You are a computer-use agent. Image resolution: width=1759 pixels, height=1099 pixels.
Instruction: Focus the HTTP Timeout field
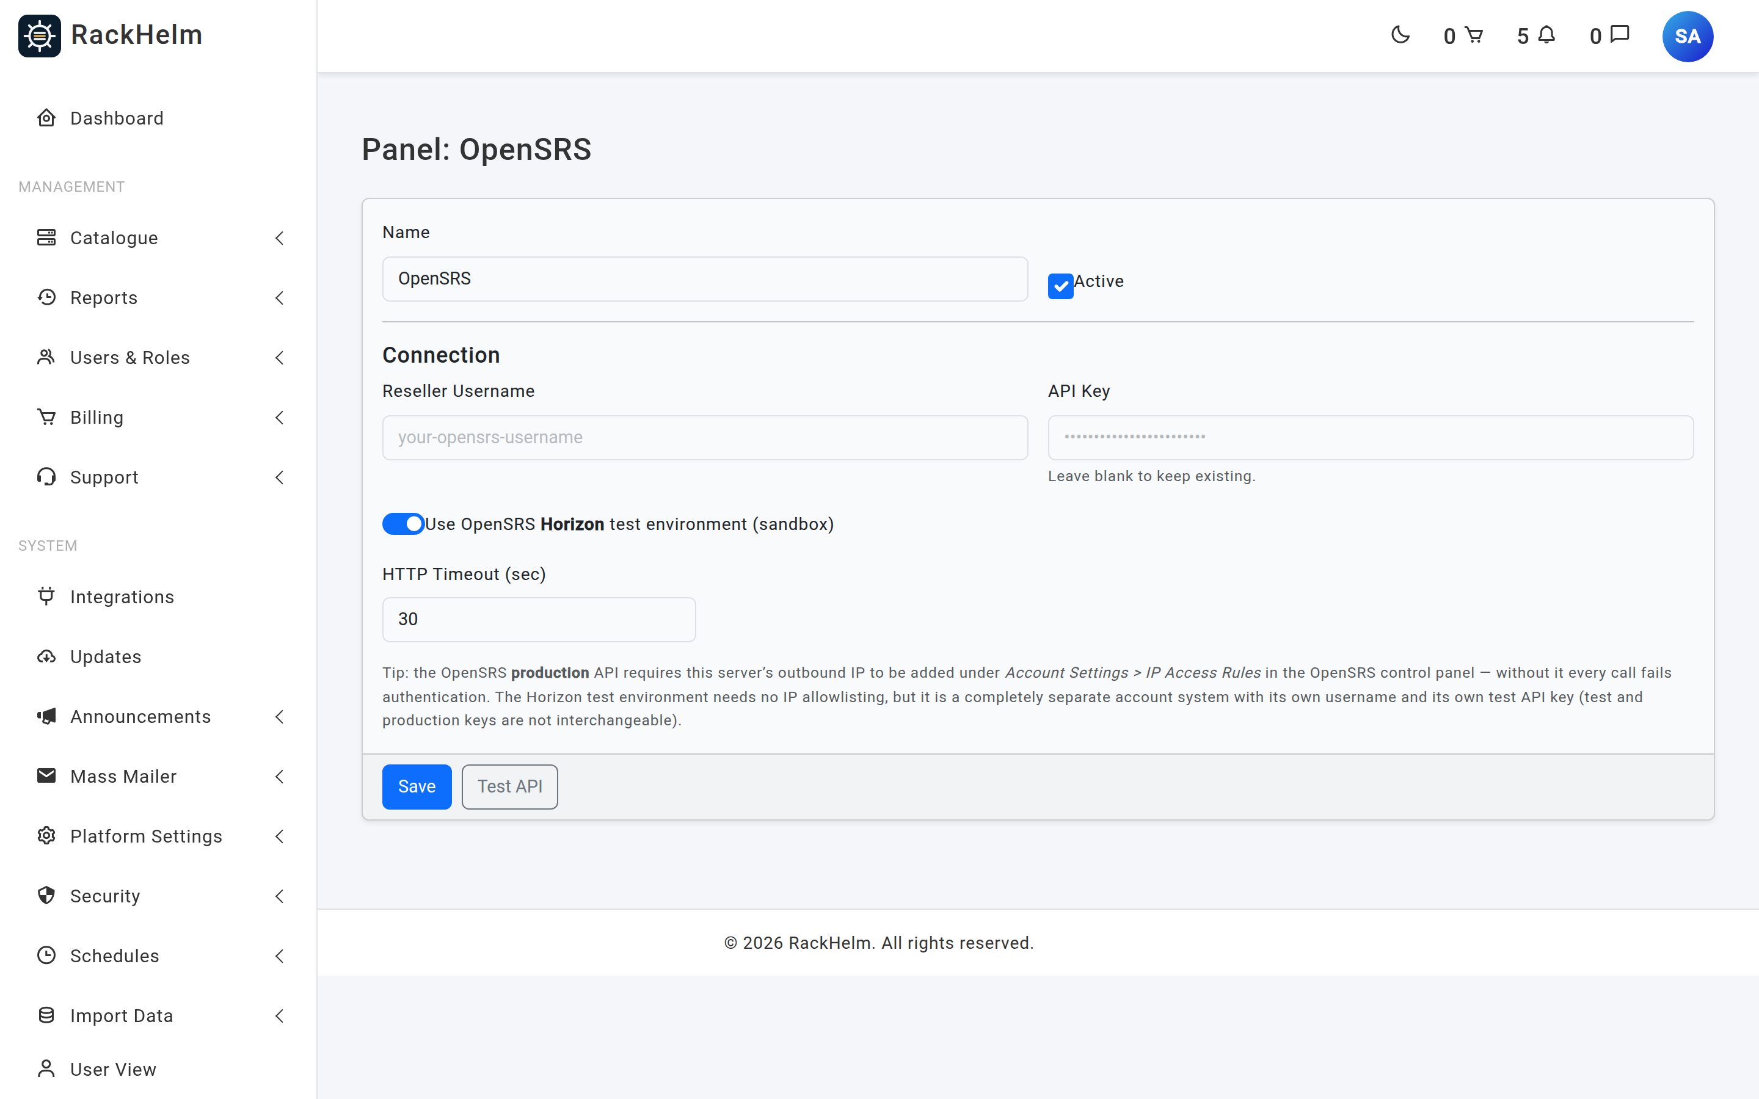coord(539,619)
